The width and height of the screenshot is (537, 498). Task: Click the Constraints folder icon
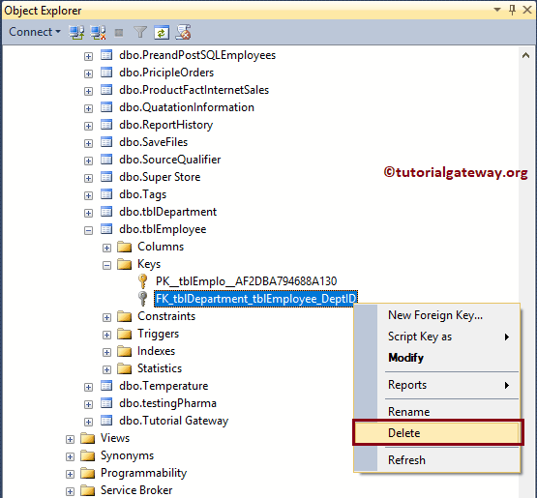(124, 316)
